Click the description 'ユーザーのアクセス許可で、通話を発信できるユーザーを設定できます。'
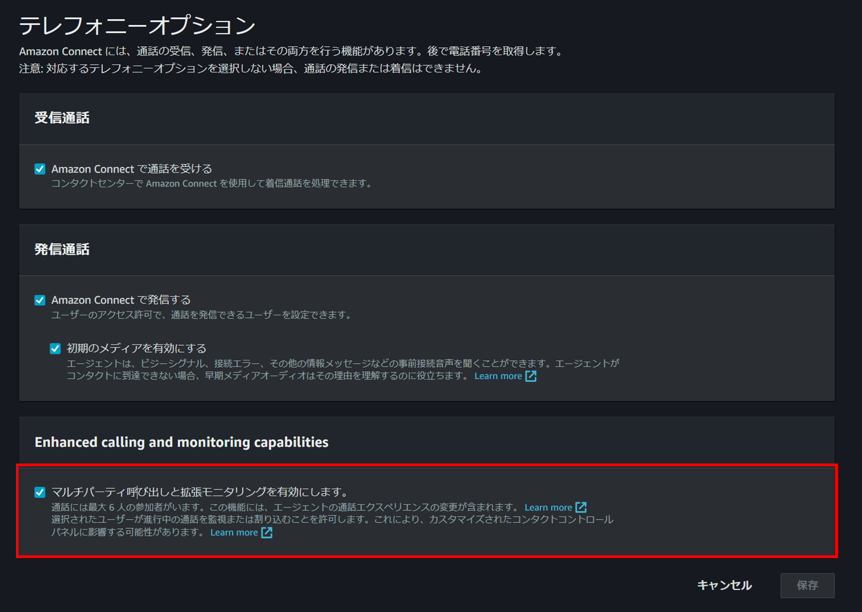 [202, 315]
